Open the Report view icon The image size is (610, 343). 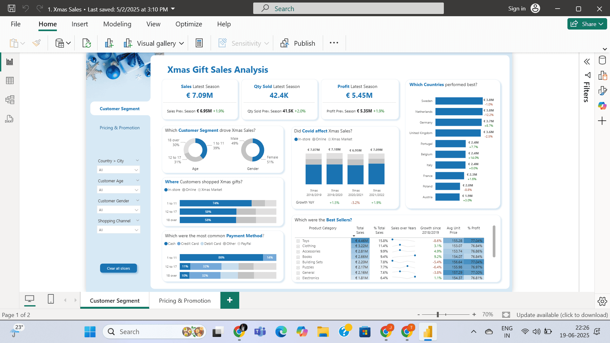point(10,62)
